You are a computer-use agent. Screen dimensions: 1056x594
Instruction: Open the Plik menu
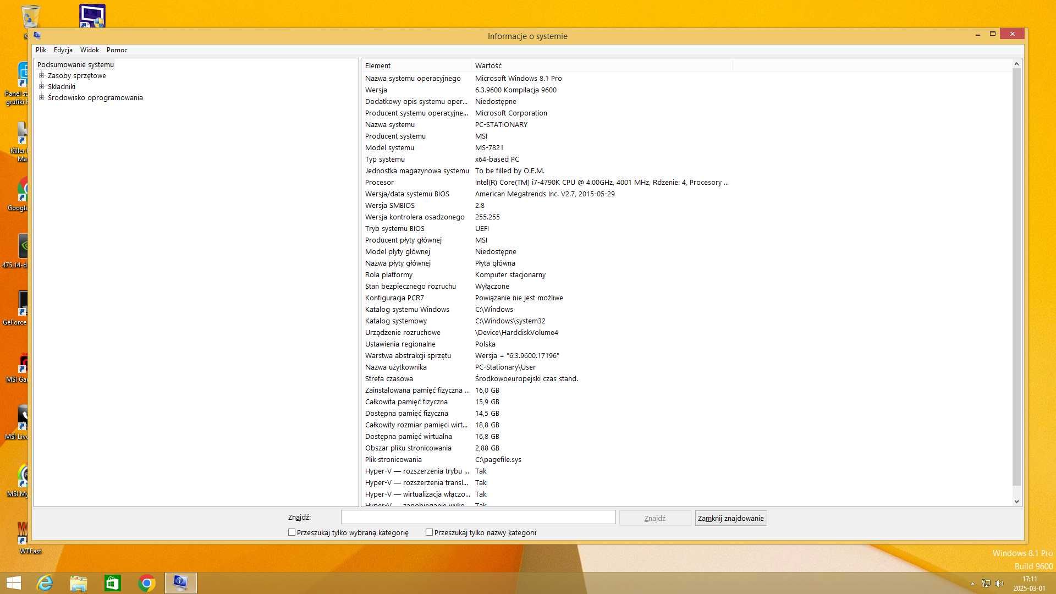(x=41, y=50)
